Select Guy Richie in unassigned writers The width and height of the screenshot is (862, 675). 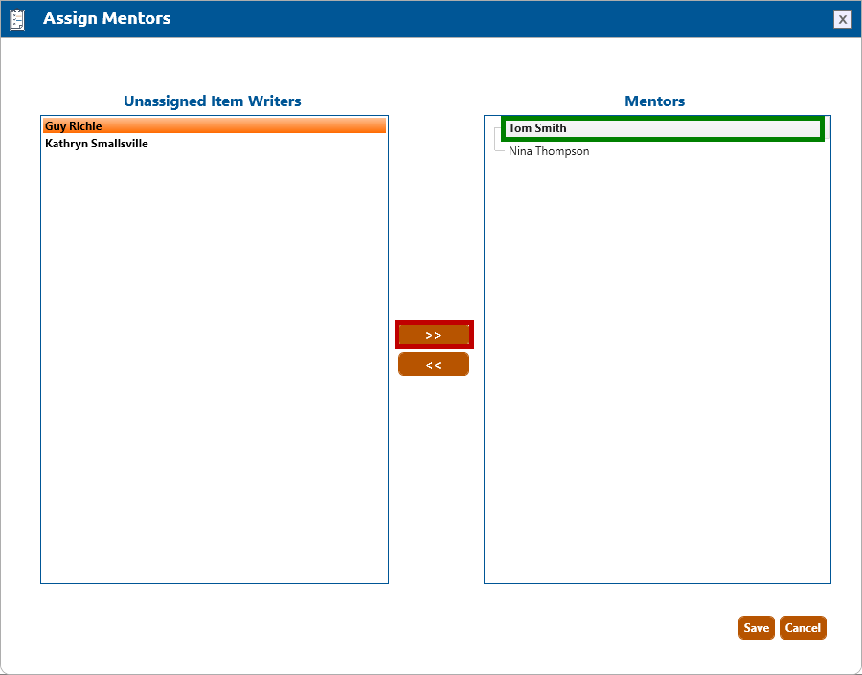coord(74,126)
